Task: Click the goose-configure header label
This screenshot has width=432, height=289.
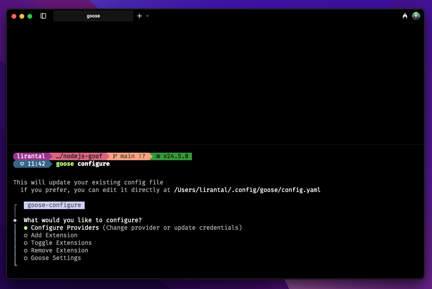Action: click(x=54, y=205)
